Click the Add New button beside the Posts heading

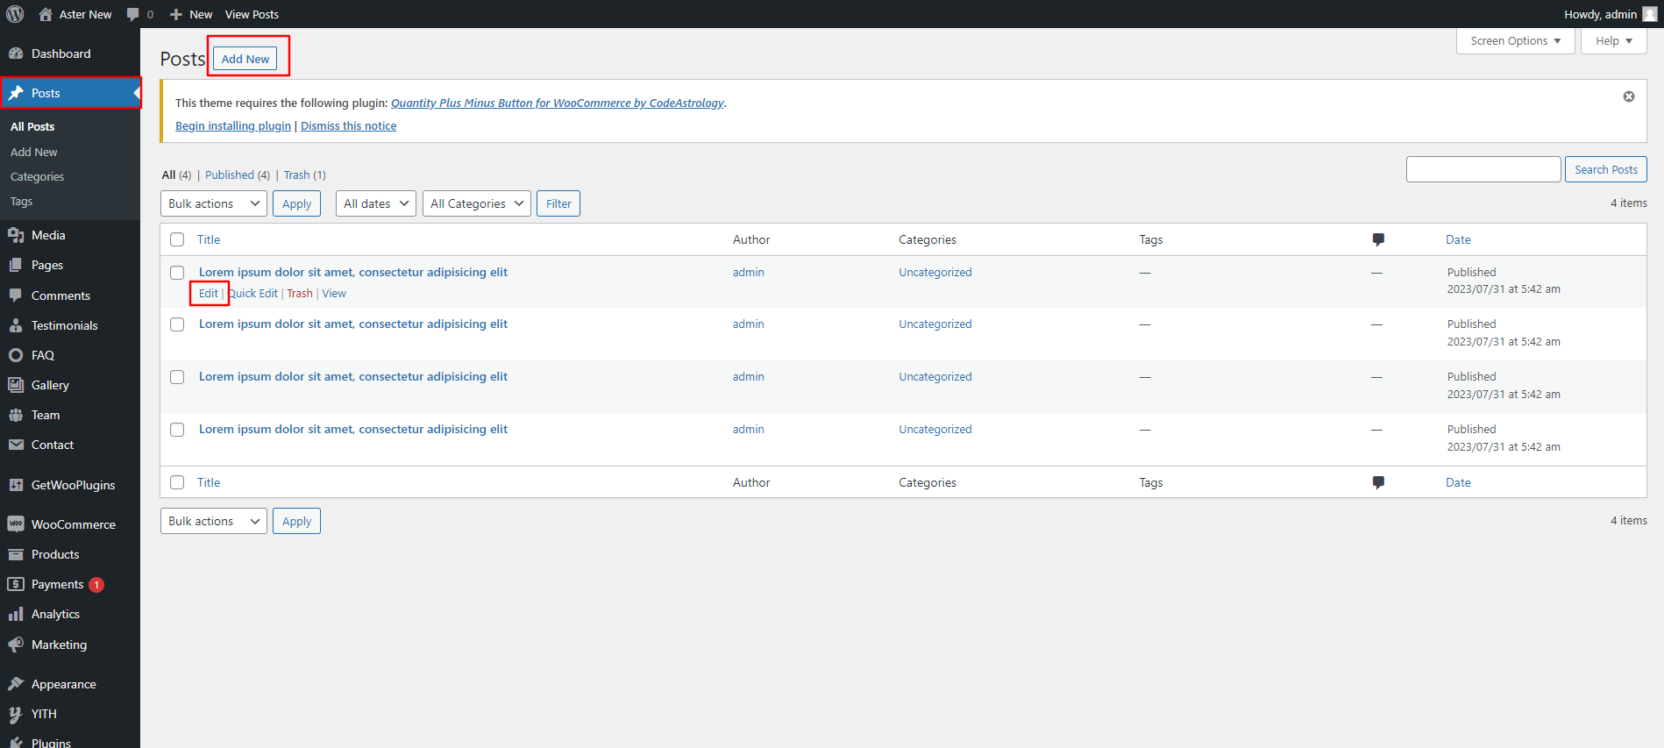[x=245, y=59]
